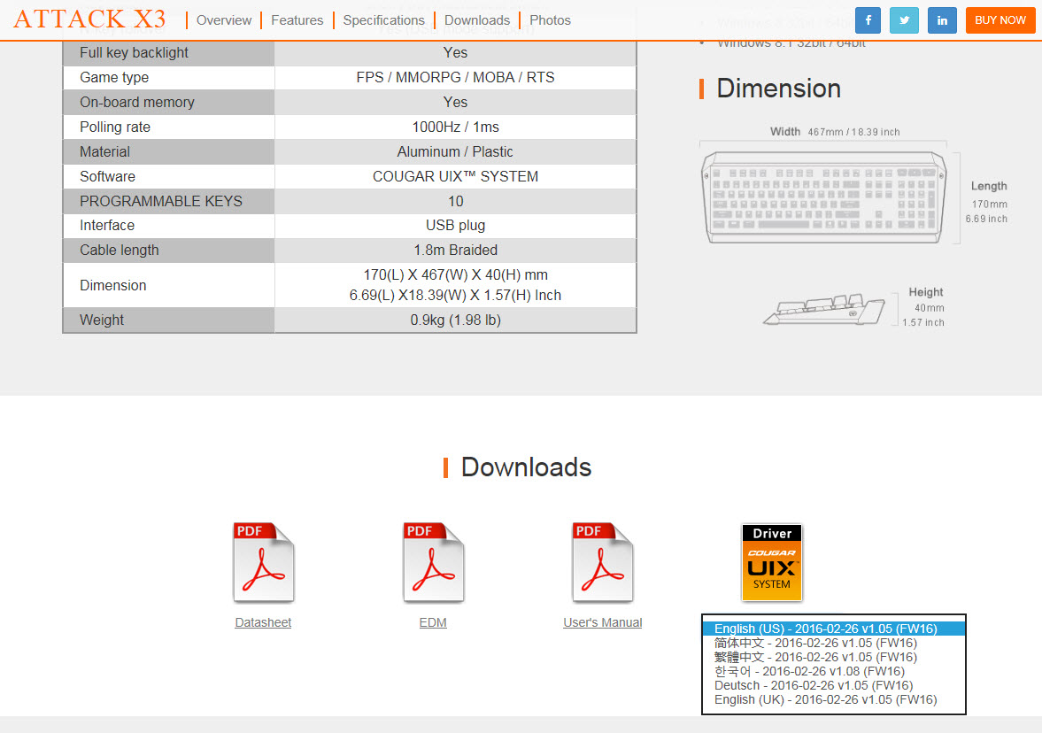This screenshot has width=1042, height=733.
Task: Select the Deutsch driver option
Action: tap(834, 685)
